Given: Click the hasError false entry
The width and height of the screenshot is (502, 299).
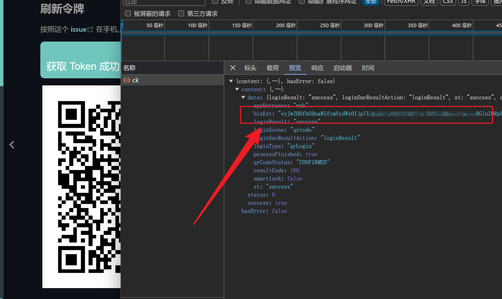Looking at the screenshot, I should coord(264,211).
